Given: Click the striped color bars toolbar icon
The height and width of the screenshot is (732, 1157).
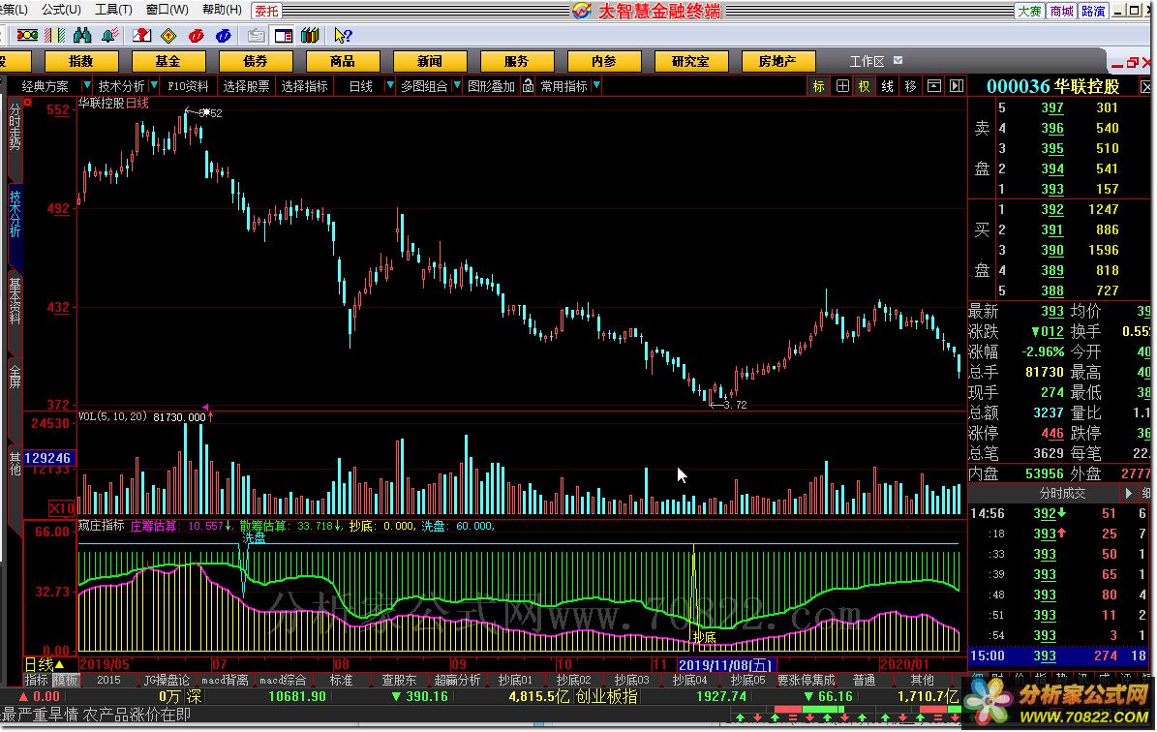Looking at the screenshot, I should pyautogui.click(x=54, y=36).
